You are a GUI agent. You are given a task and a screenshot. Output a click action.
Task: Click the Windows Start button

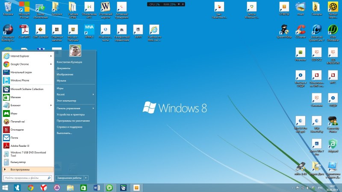click(x=5, y=187)
